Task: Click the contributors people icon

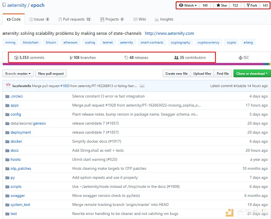Action: 176,57
